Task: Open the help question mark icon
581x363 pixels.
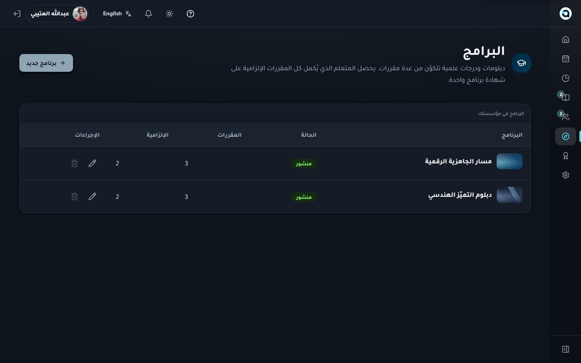Action: click(190, 14)
